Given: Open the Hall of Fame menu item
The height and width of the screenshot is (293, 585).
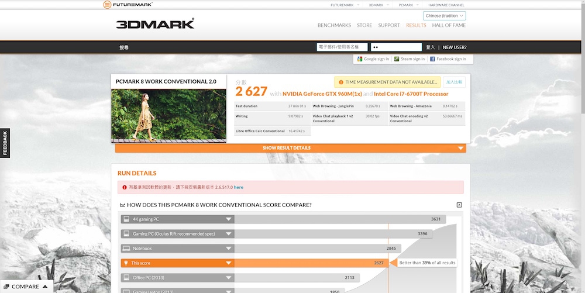Looking at the screenshot, I should tap(449, 25).
